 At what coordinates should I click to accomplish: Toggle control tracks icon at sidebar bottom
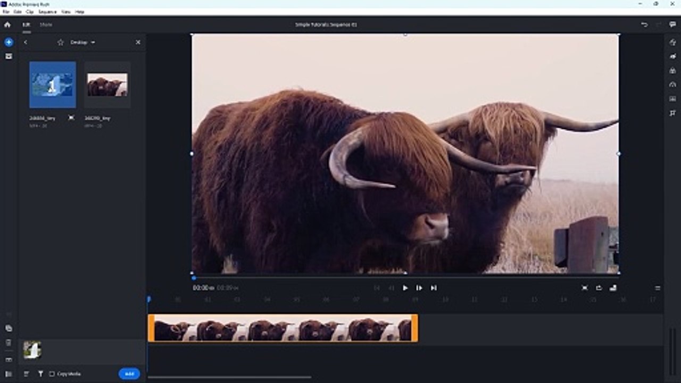click(9, 374)
